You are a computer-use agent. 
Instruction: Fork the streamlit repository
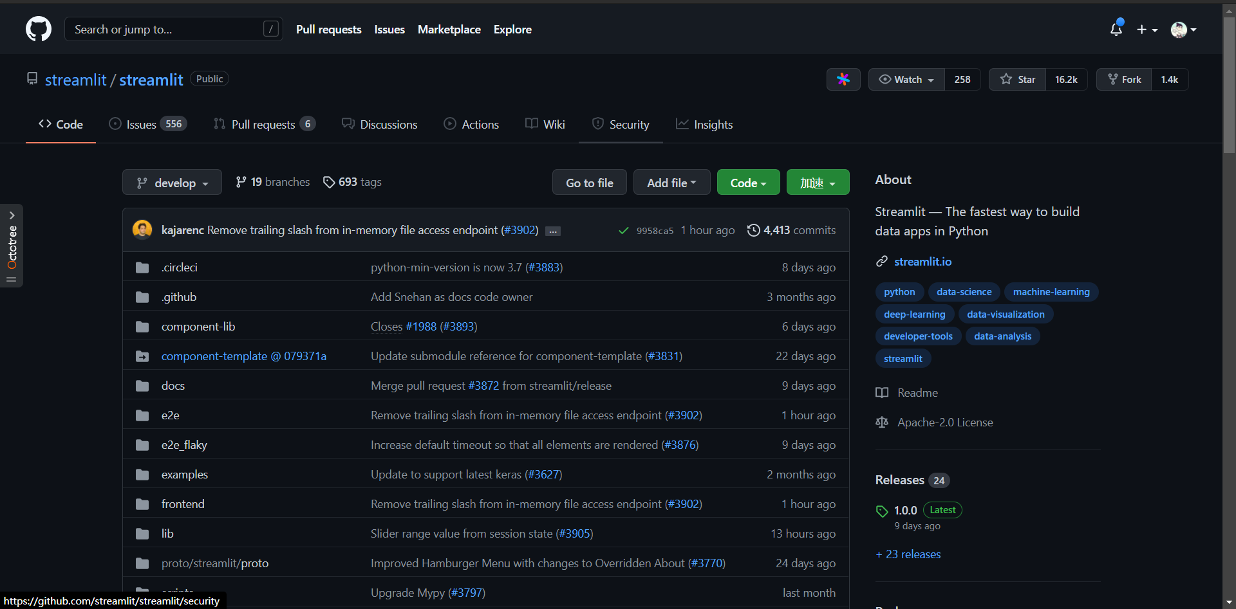(x=1124, y=79)
